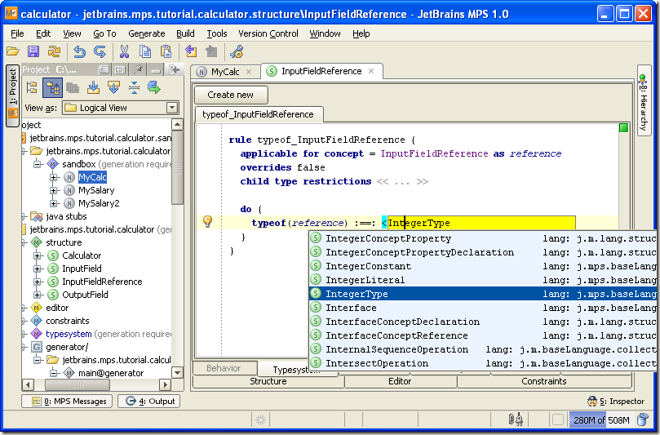
Task: Switch to the Editor tab
Action: click(400, 381)
